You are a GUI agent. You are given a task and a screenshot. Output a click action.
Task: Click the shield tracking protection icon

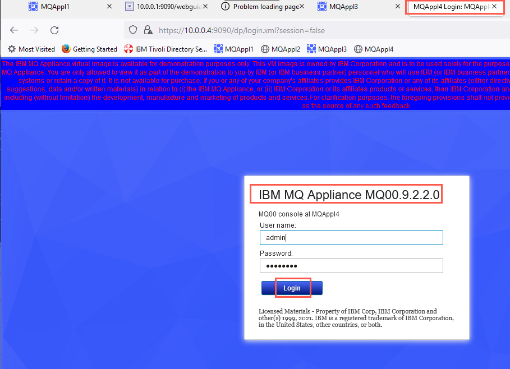pos(133,30)
